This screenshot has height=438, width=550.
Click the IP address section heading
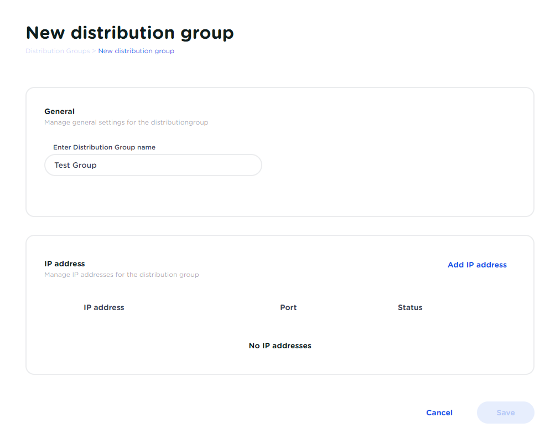[x=65, y=264]
